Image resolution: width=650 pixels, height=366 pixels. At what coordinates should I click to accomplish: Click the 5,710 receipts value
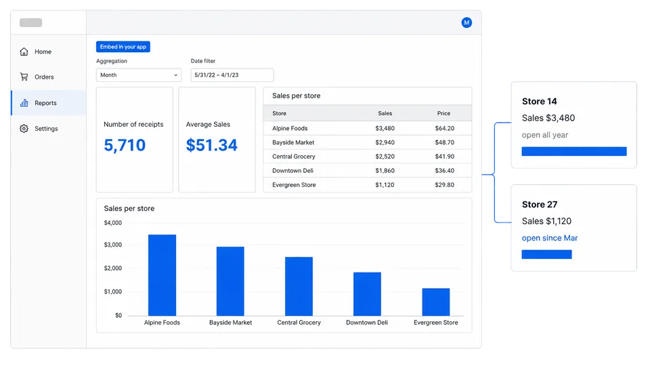125,145
